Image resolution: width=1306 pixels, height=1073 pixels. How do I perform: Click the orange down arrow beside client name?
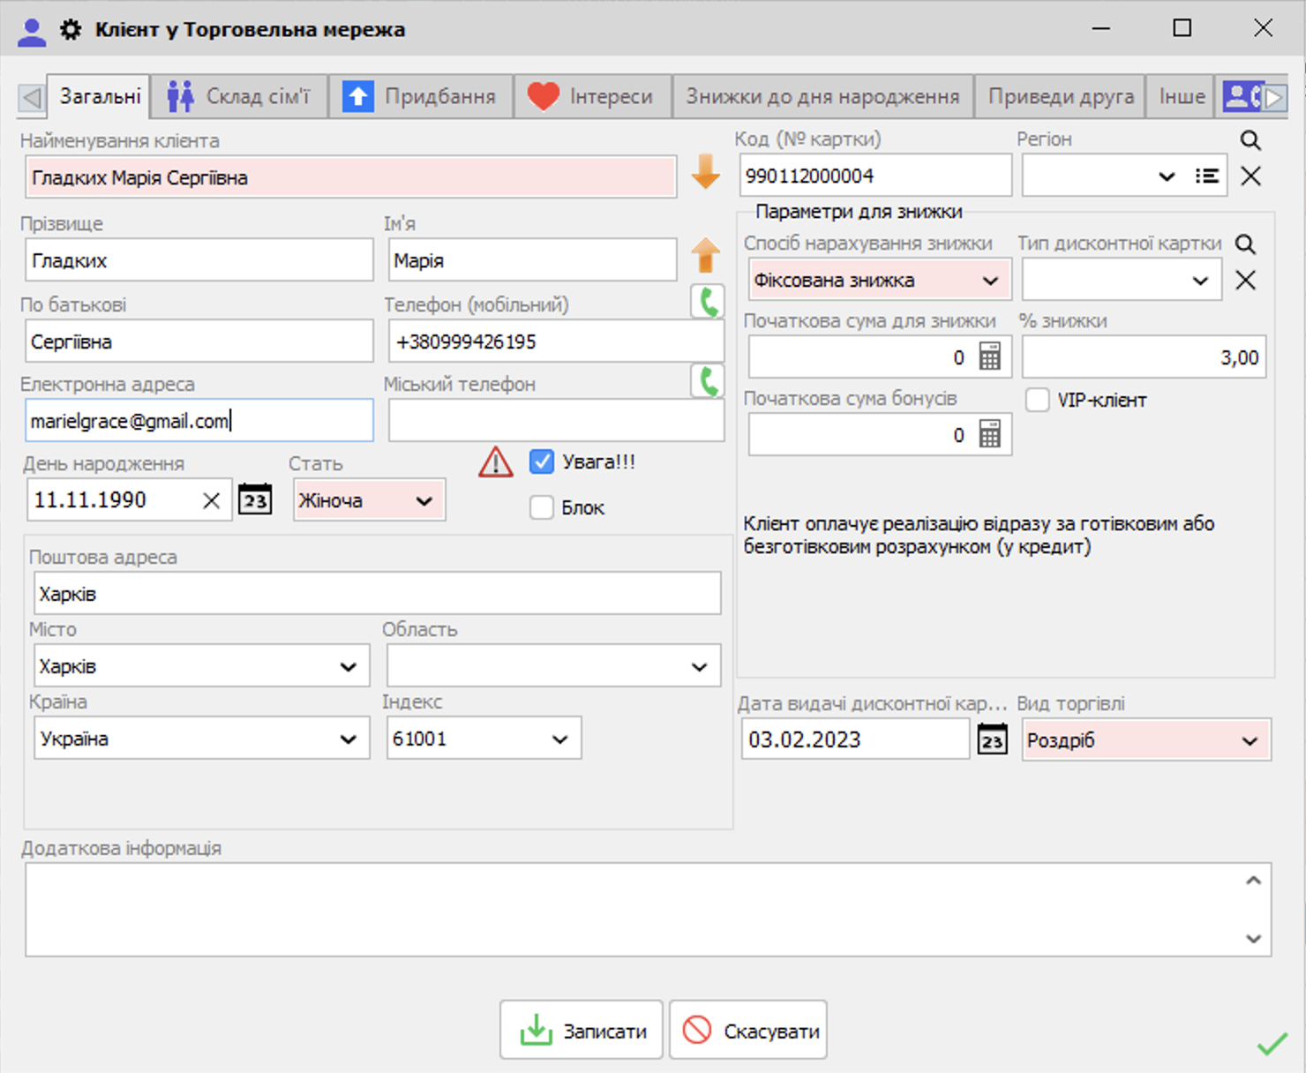pyautogui.click(x=705, y=172)
